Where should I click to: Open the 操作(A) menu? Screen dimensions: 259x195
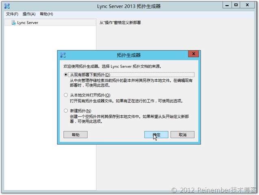(x=29, y=14)
